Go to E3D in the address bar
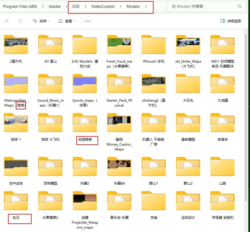 [76, 6]
